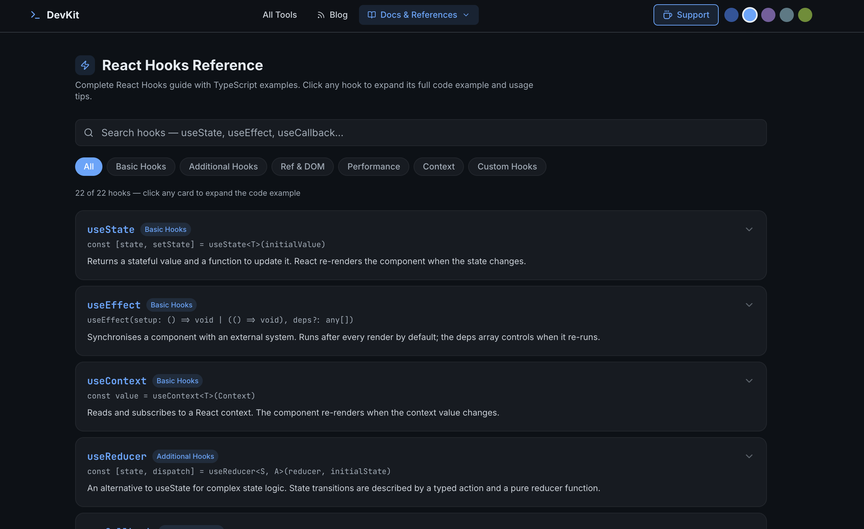Click the DevKit terminal logo icon
The width and height of the screenshot is (864, 529).
click(35, 15)
